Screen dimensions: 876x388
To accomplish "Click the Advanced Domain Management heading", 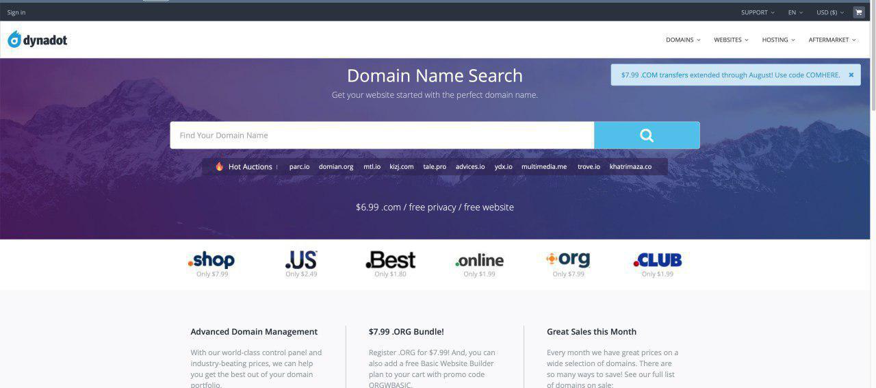I will point(254,331).
